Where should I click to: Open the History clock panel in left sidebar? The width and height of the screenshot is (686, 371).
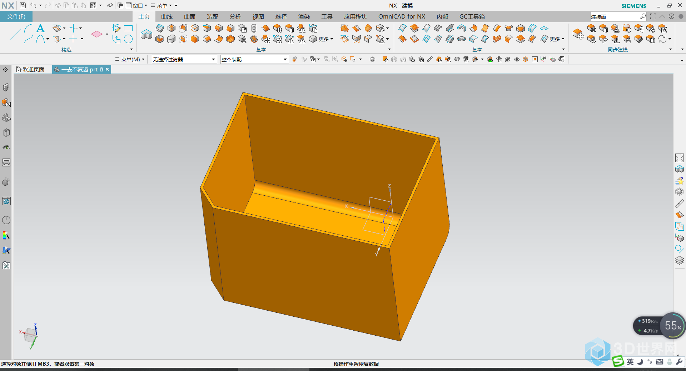click(x=6, y=220)
